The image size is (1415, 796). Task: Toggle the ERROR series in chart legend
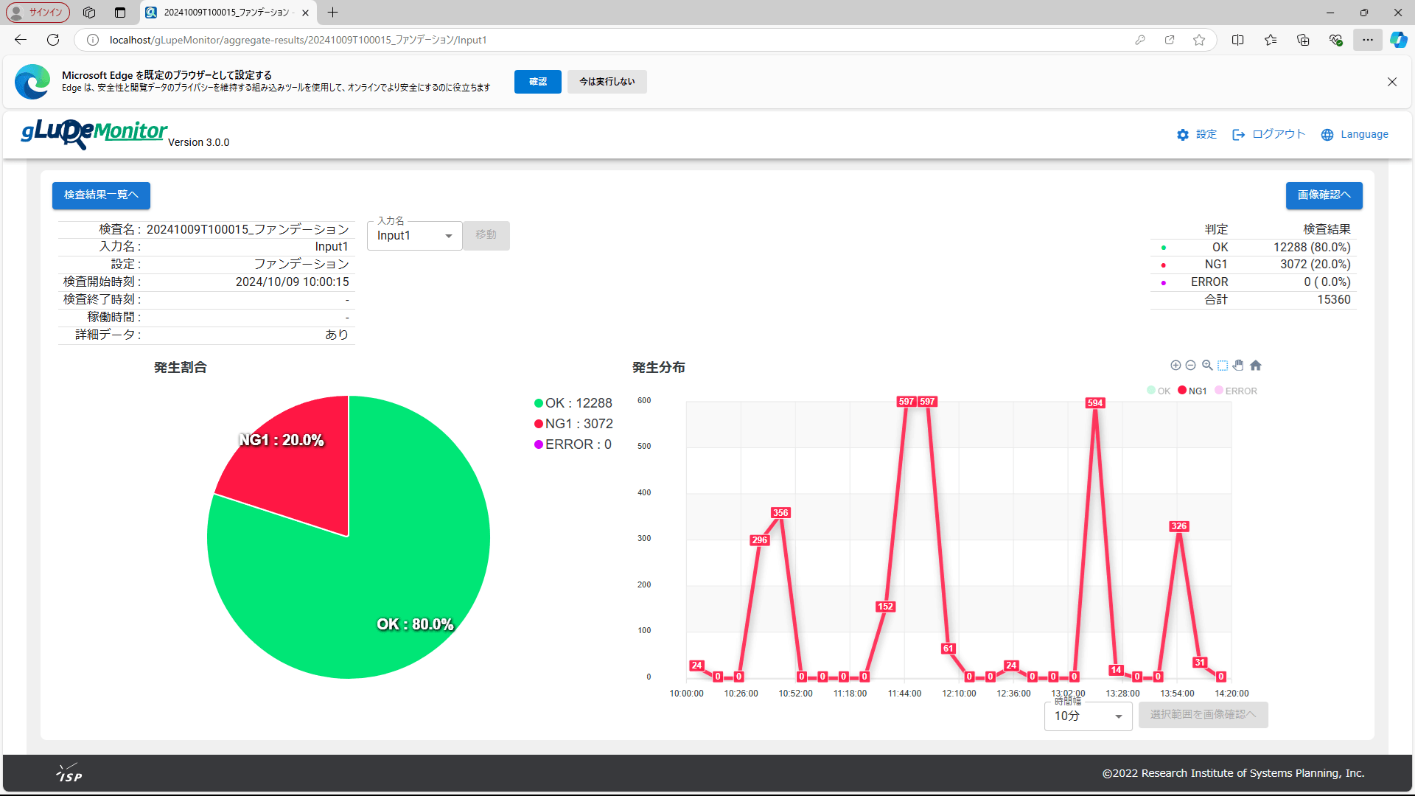tap(1236, 391)
